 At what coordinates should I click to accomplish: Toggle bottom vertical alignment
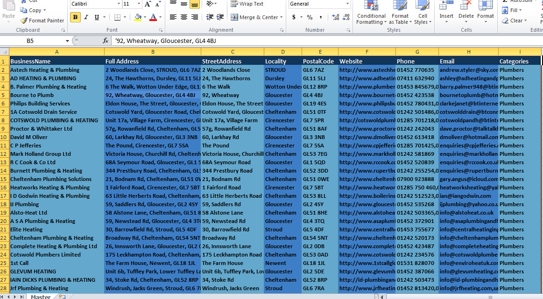pyautogui.click(x=195, y=5)
